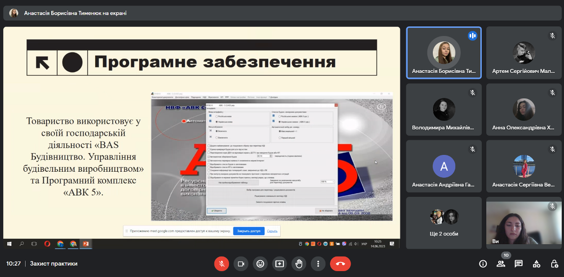Click the PowerPoint icon on the shared taskbar
The image size is (564, 277).
coord(85,244)
